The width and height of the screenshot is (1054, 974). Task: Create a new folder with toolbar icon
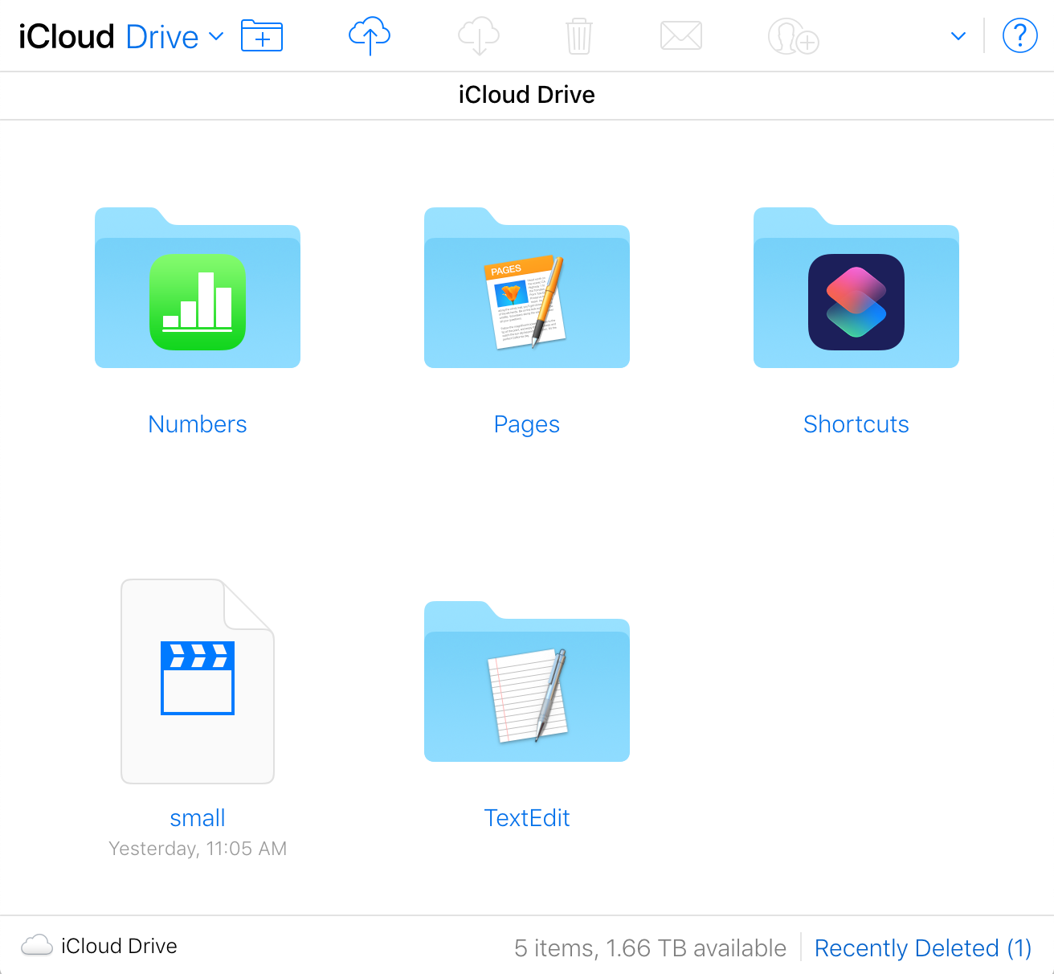click(x=262, y=36)
